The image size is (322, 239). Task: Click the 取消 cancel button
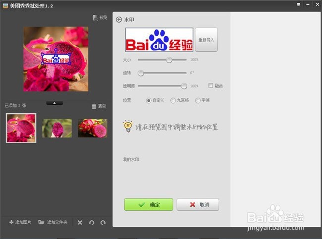(x=198, y=204)
